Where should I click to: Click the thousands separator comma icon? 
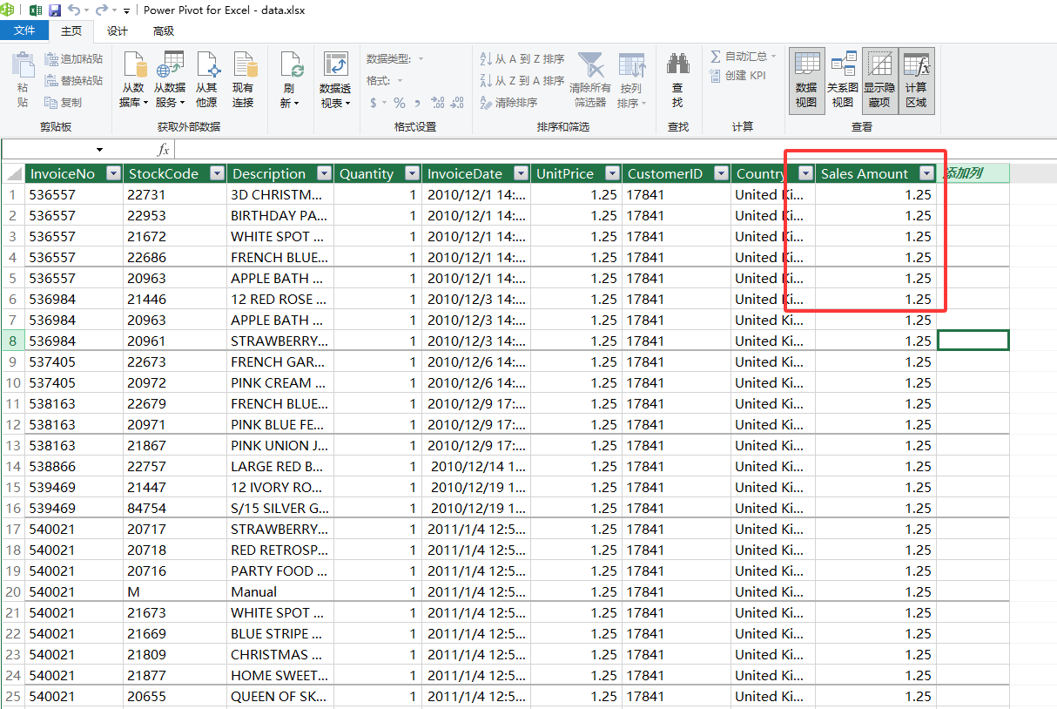418,103
